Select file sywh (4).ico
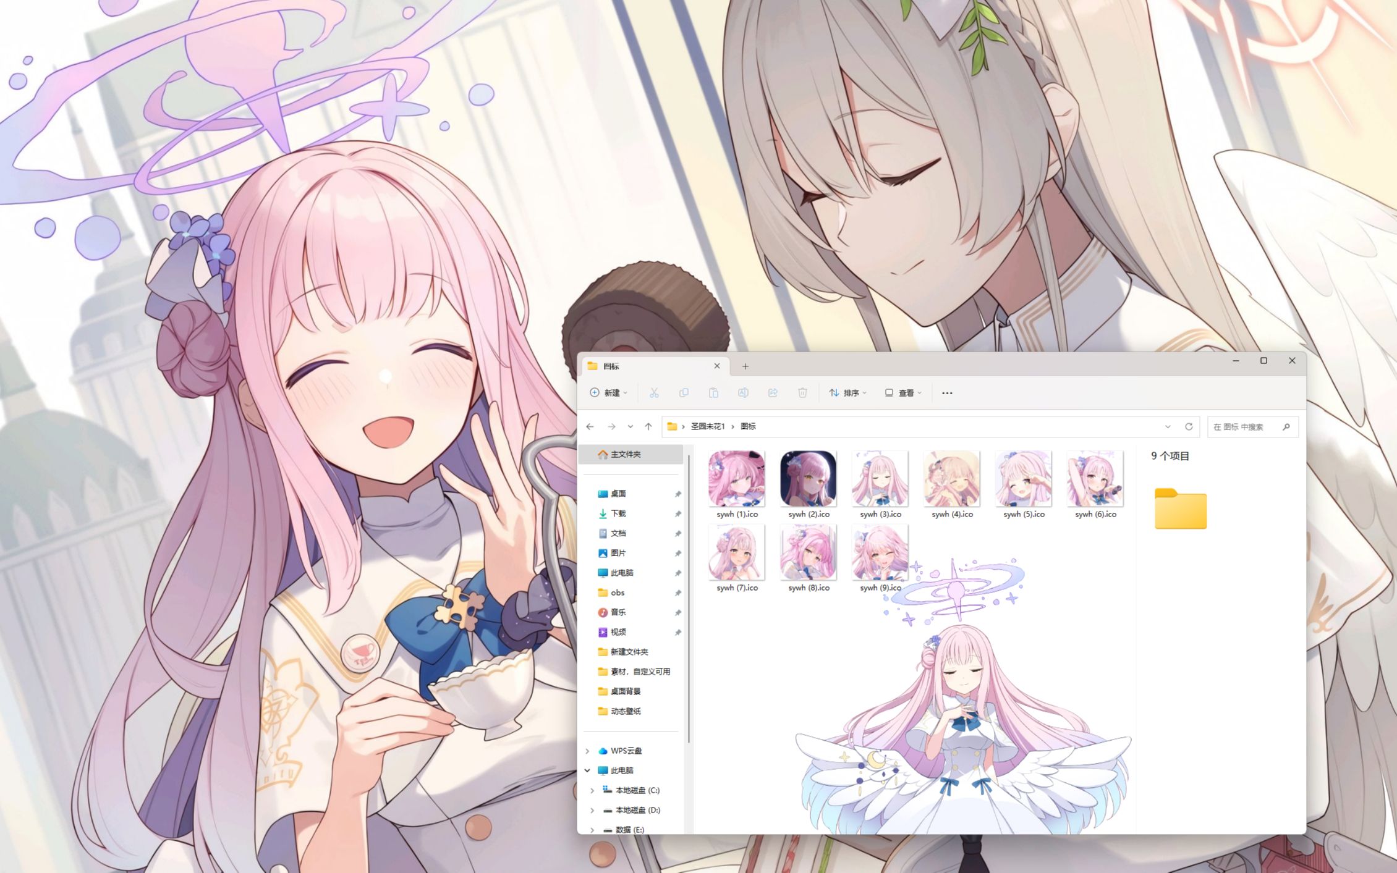This screenshot has height=873, width=1397. pyautogui.click(x=952, y=484)
